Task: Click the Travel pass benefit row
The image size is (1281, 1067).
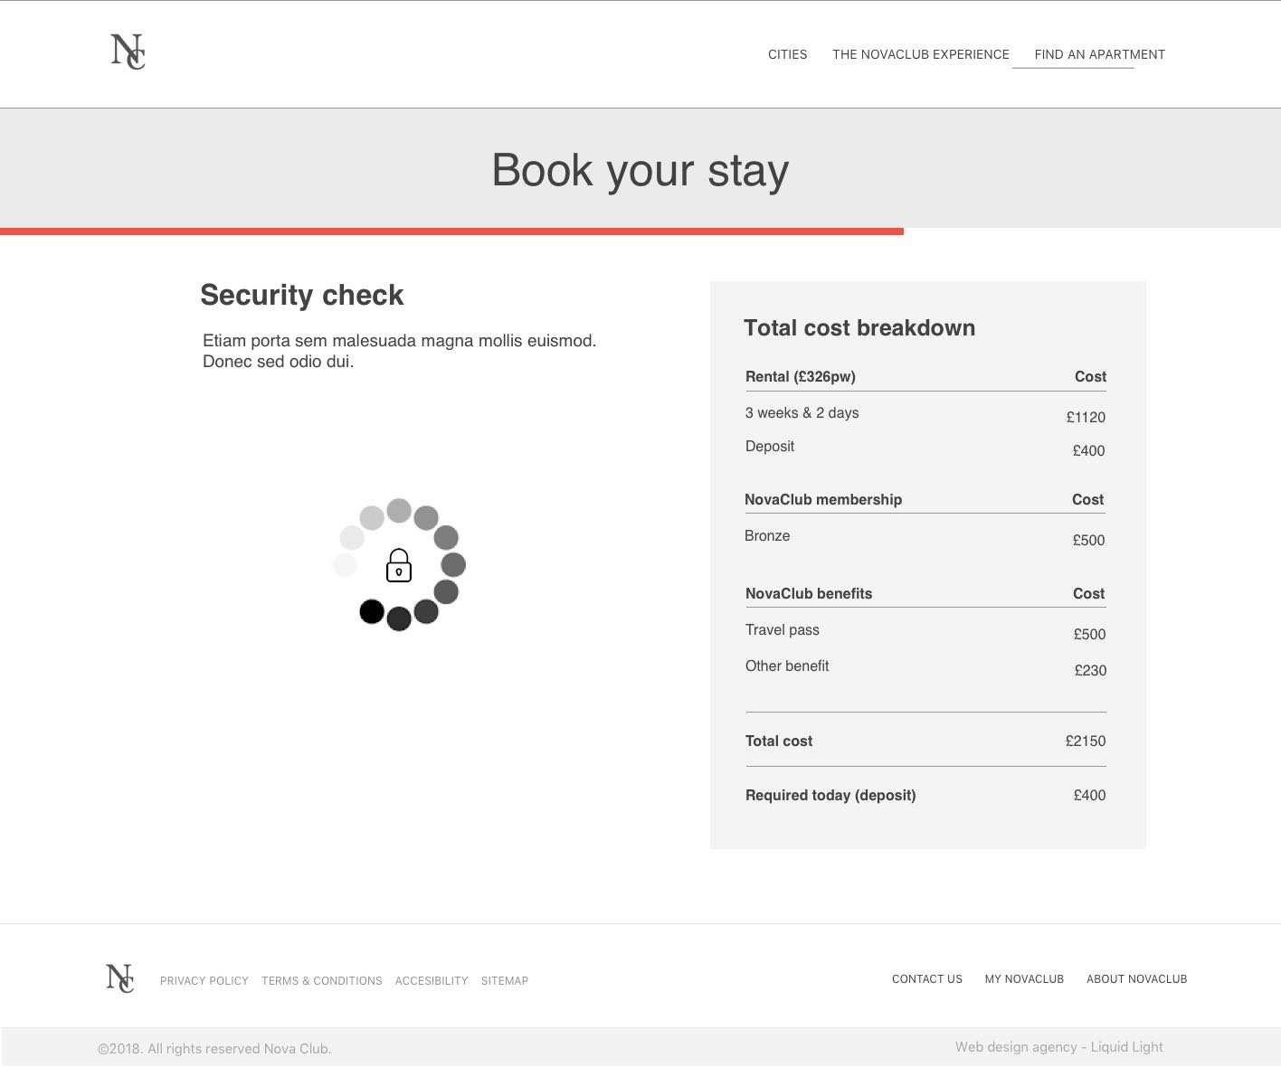Action: [x=925, y=631]
